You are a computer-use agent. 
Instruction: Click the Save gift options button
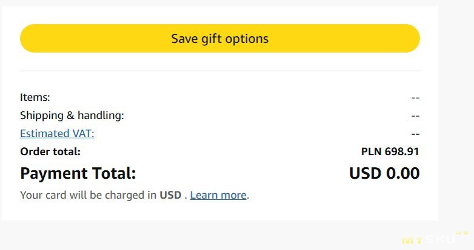pos(219,39)
